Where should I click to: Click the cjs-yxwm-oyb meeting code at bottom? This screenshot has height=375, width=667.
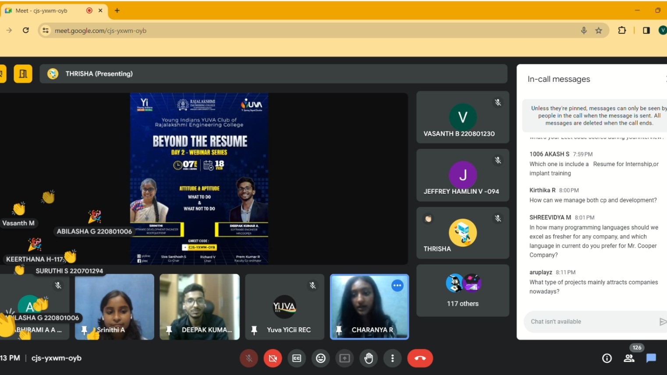pyautogui.click(x=57, y=358)
